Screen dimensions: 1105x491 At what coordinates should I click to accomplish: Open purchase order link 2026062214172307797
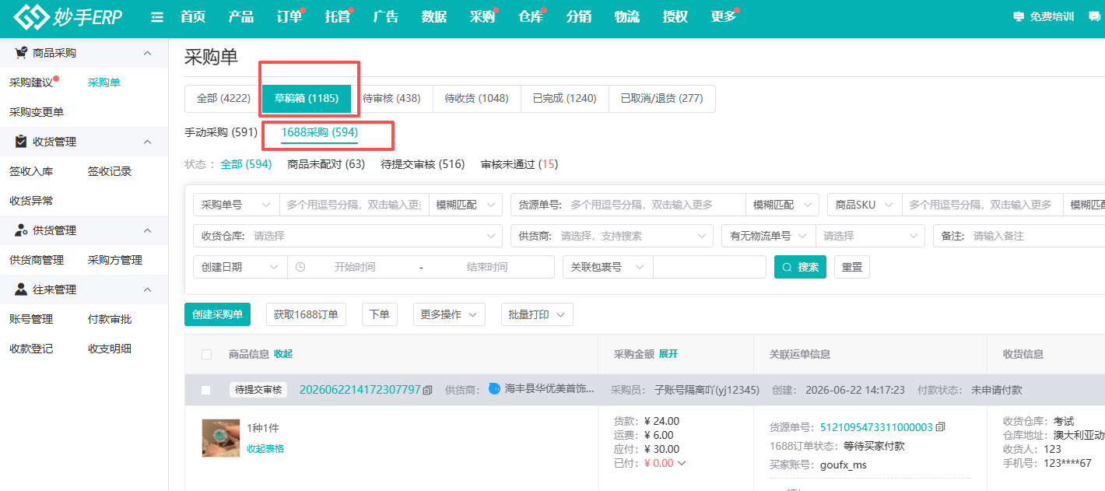[360, 390]
